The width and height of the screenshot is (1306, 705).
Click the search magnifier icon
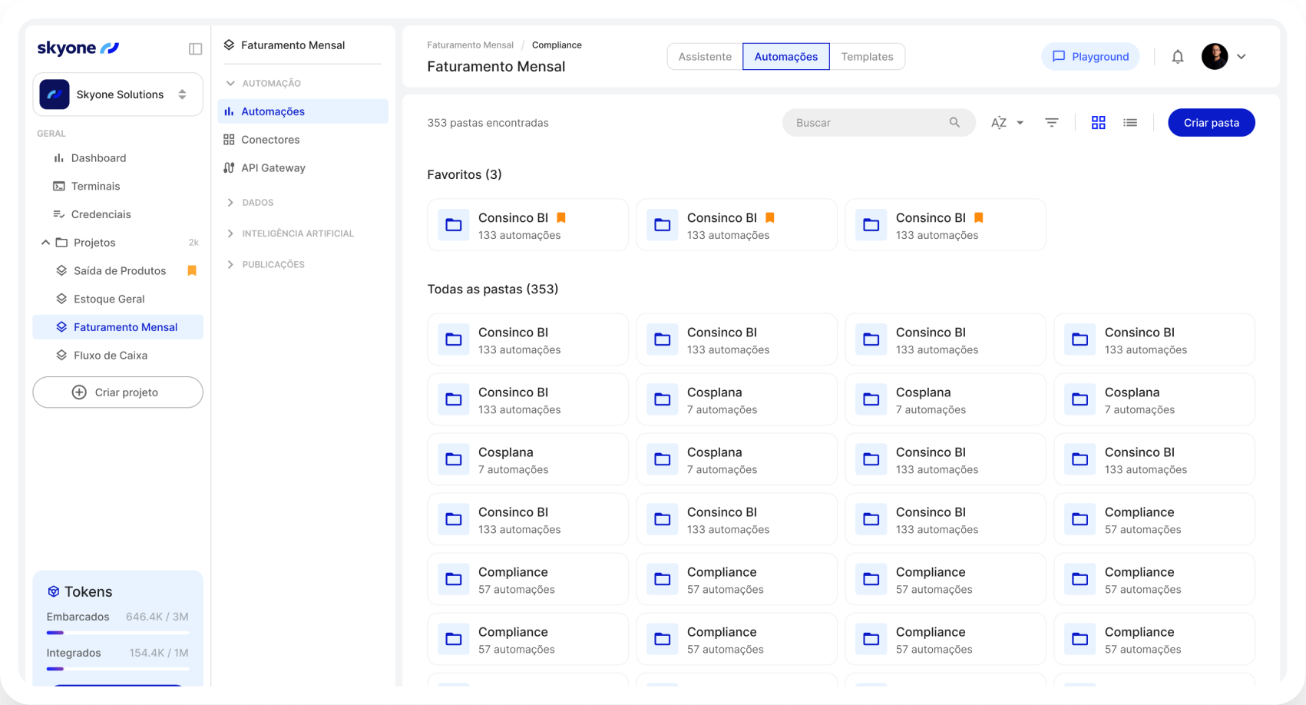tap(954, 123)
